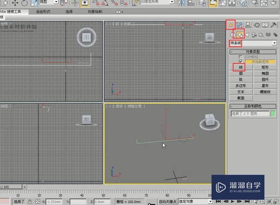The image size is (280, 205).
Task: Select the Lights category icon
Action: coord(248,34)
